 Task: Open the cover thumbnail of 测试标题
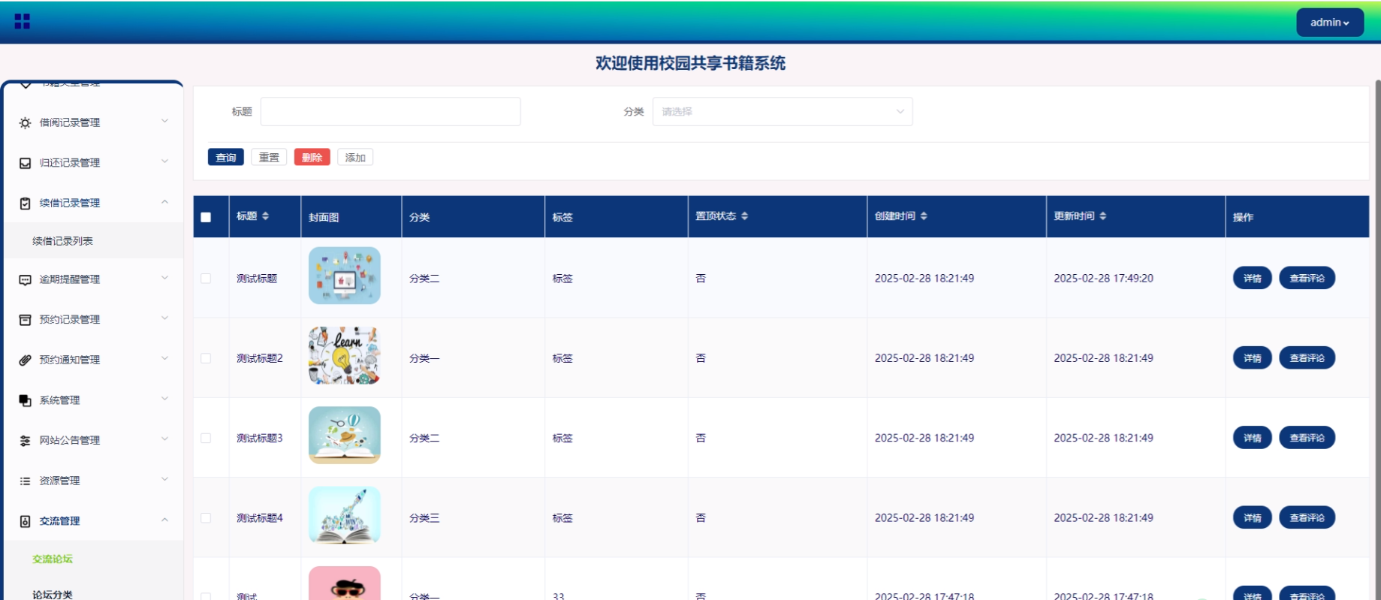click(x=345, y=276)
